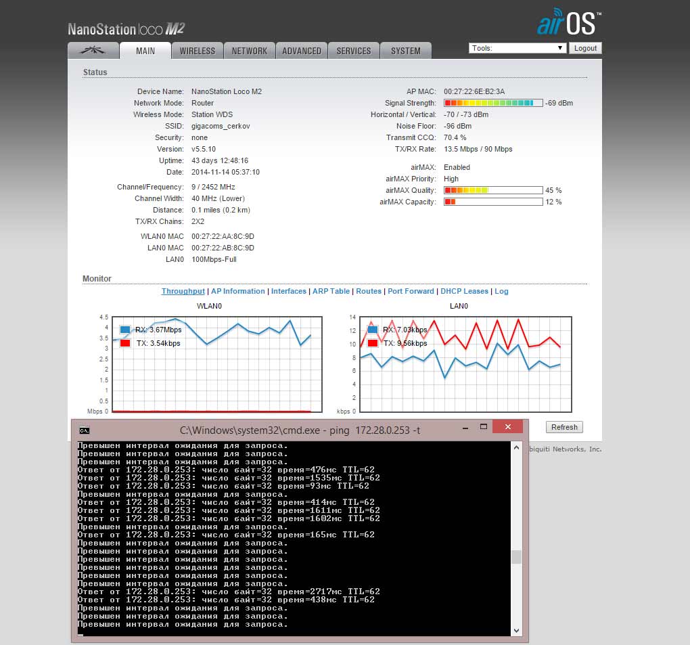Open the Routes link
690x645 pixels.
[369, 291]
